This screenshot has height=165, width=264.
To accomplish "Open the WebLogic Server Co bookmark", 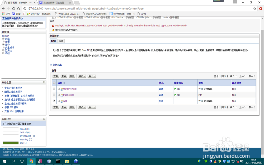I will (x=67, y=14).
